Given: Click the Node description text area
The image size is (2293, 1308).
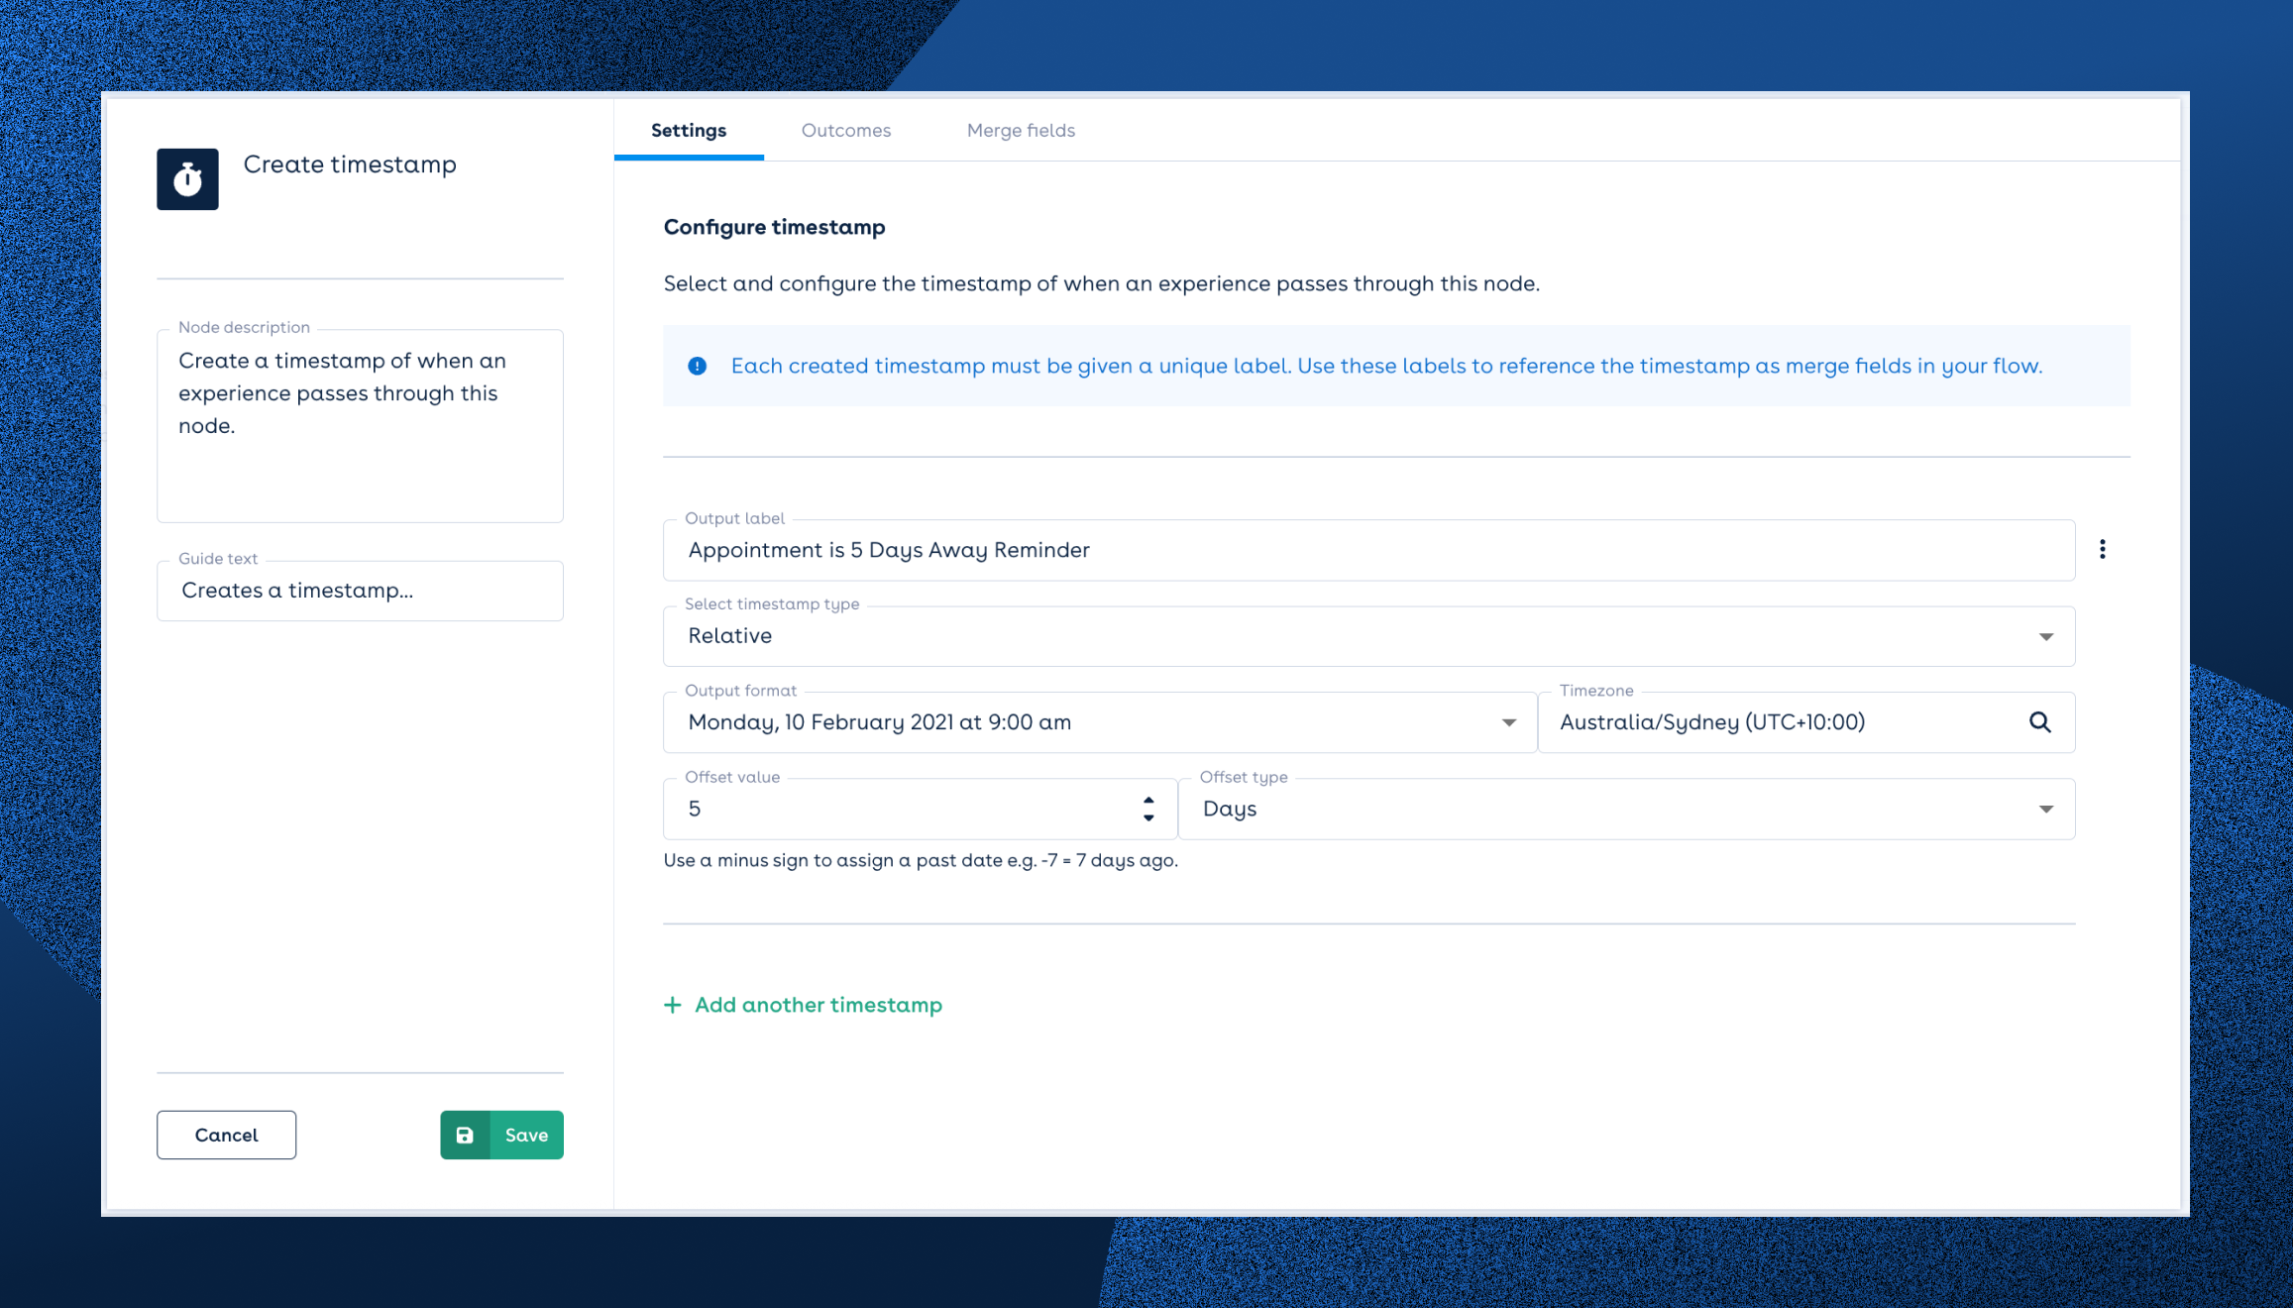Looking at the screenshot, I should tap(360, 426).
